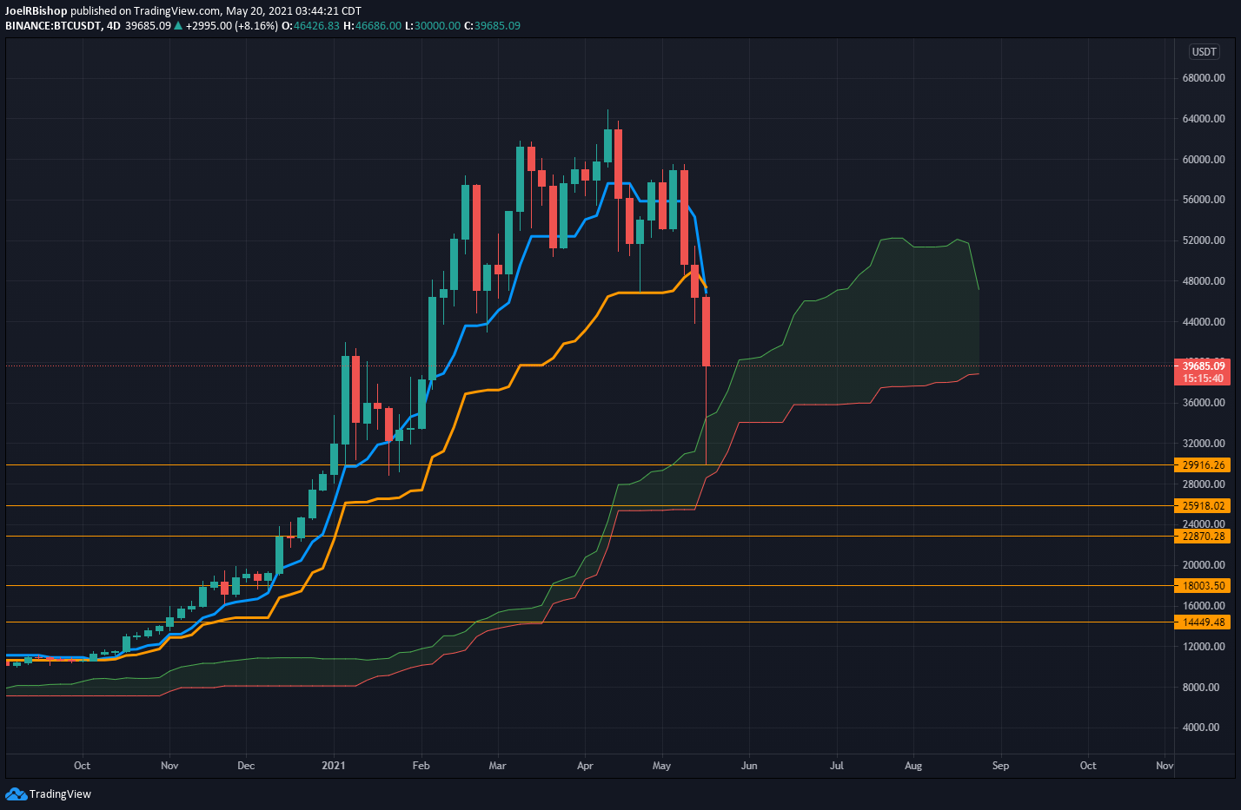Select the orange 14449.48 level label
The image size is (1241, 810).
point(1203,622)
